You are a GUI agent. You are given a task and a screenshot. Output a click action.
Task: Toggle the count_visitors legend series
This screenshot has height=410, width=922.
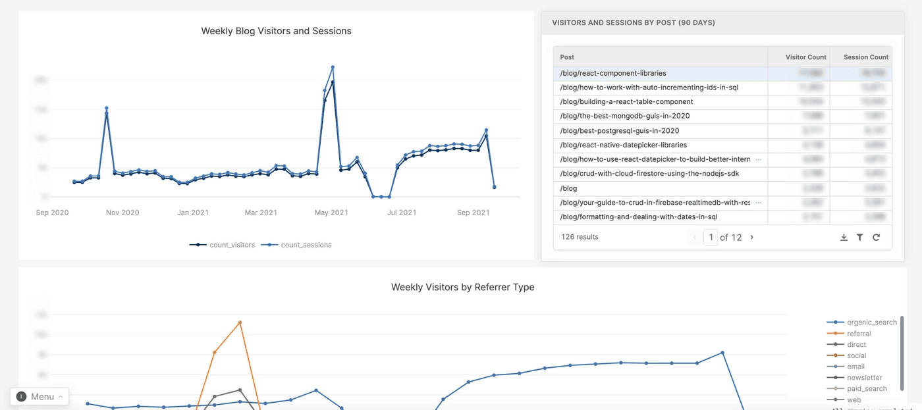[230, 244]
